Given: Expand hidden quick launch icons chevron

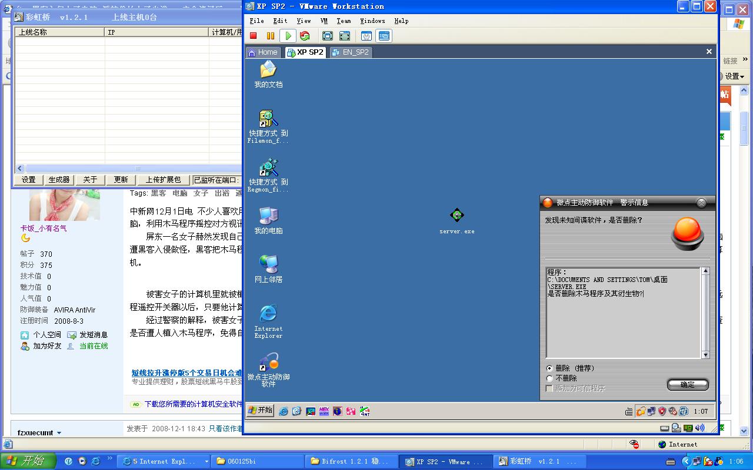Looking at the screenshot, I should coord(109,459).
